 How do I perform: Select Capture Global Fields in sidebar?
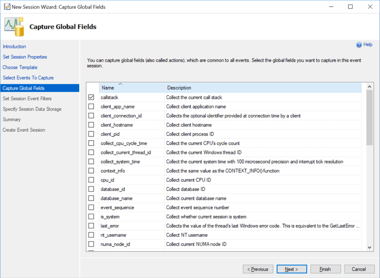click(x=40, y=88)
